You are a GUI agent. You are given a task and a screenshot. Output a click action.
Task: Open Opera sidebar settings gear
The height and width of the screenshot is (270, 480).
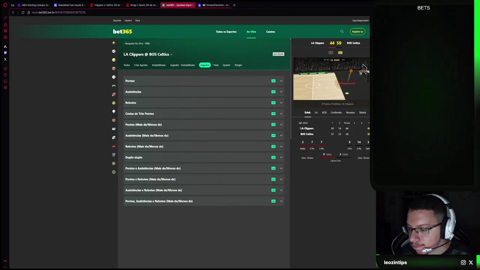5,88
